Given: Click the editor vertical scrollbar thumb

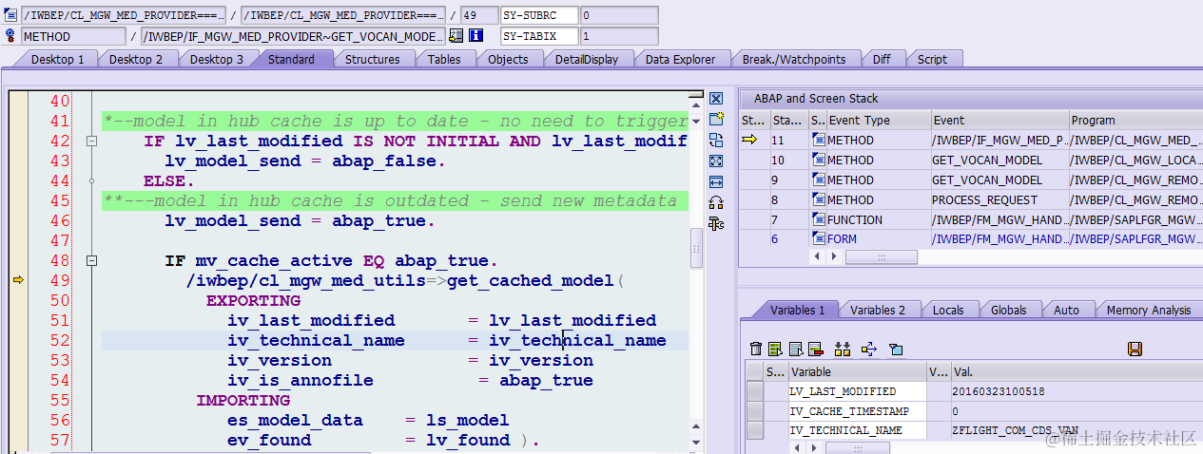Looking at the screenshot, I should [697, 250].
